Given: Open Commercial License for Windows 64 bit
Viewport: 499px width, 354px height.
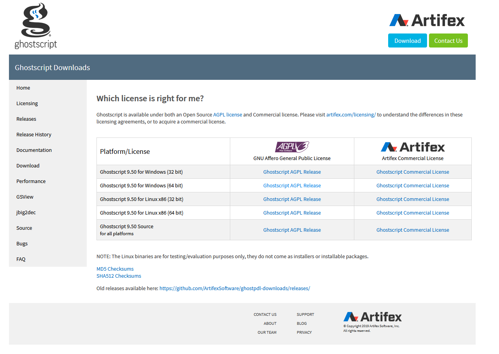Looking at the screenshot, I should (x=413, y=185).
